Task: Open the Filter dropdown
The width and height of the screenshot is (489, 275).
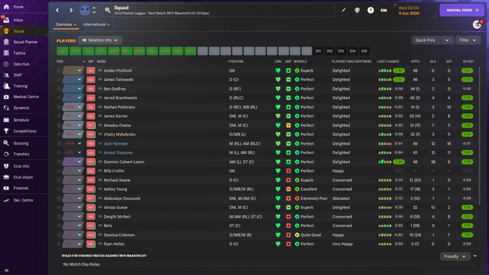Action: point(468,40)
